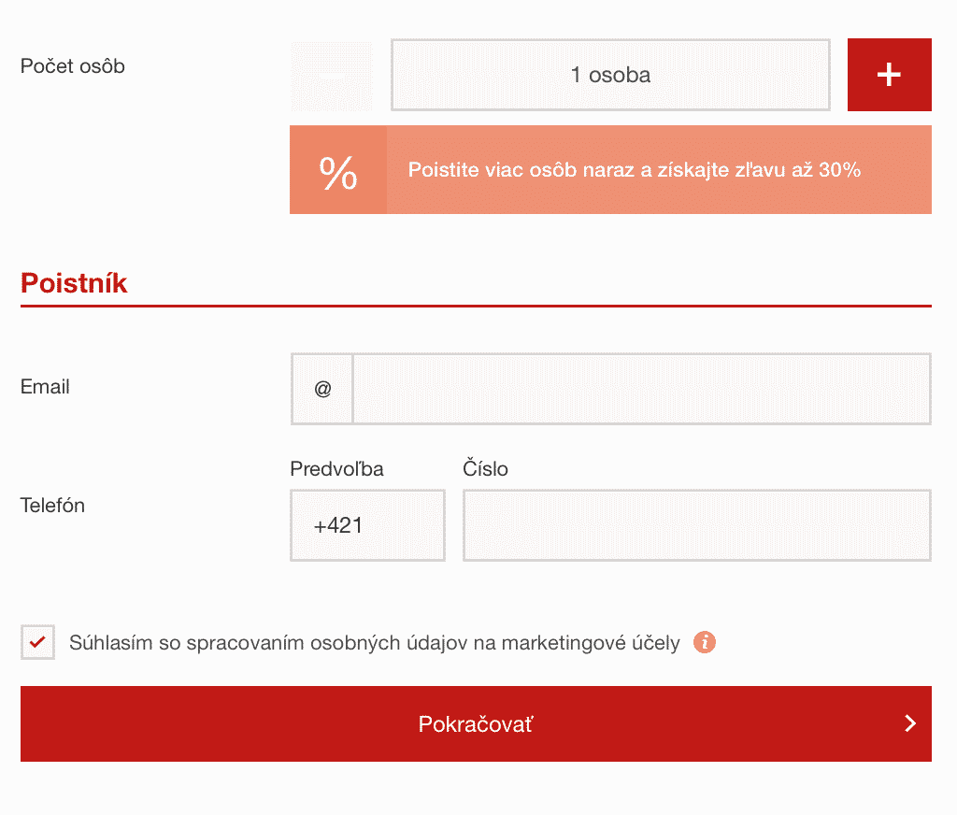Click the multi-person 30% discount banner
This screenshot has height=815, width=957.
pyautogui.click(x=610, y=170)
